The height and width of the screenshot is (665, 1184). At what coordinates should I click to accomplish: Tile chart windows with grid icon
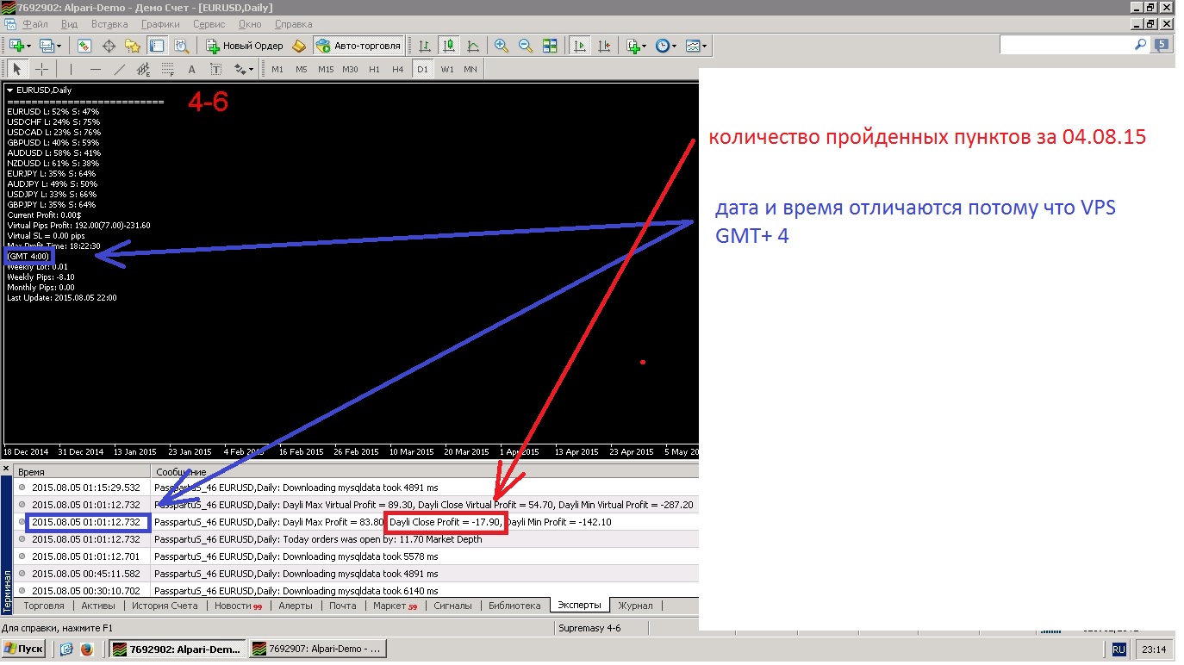550,46
